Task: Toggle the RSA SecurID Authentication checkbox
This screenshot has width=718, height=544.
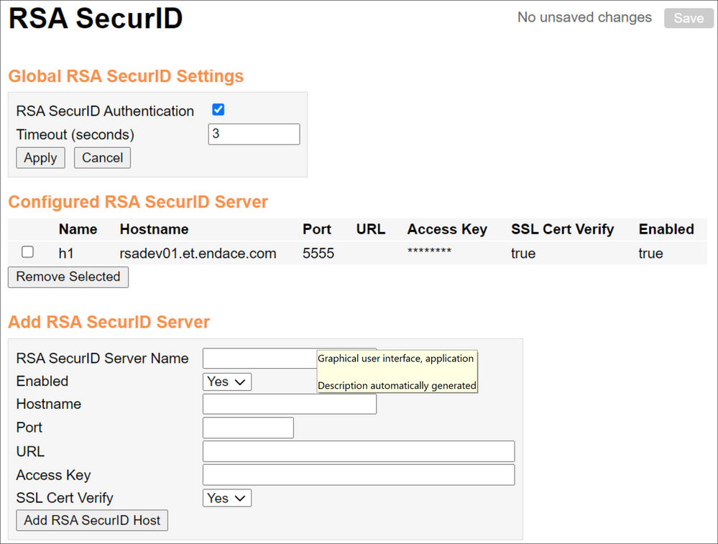Action: [x=218, y=110]
